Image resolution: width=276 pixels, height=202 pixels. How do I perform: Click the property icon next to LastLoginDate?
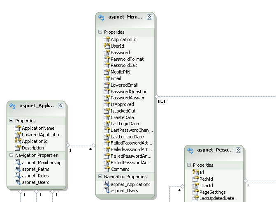107,124
